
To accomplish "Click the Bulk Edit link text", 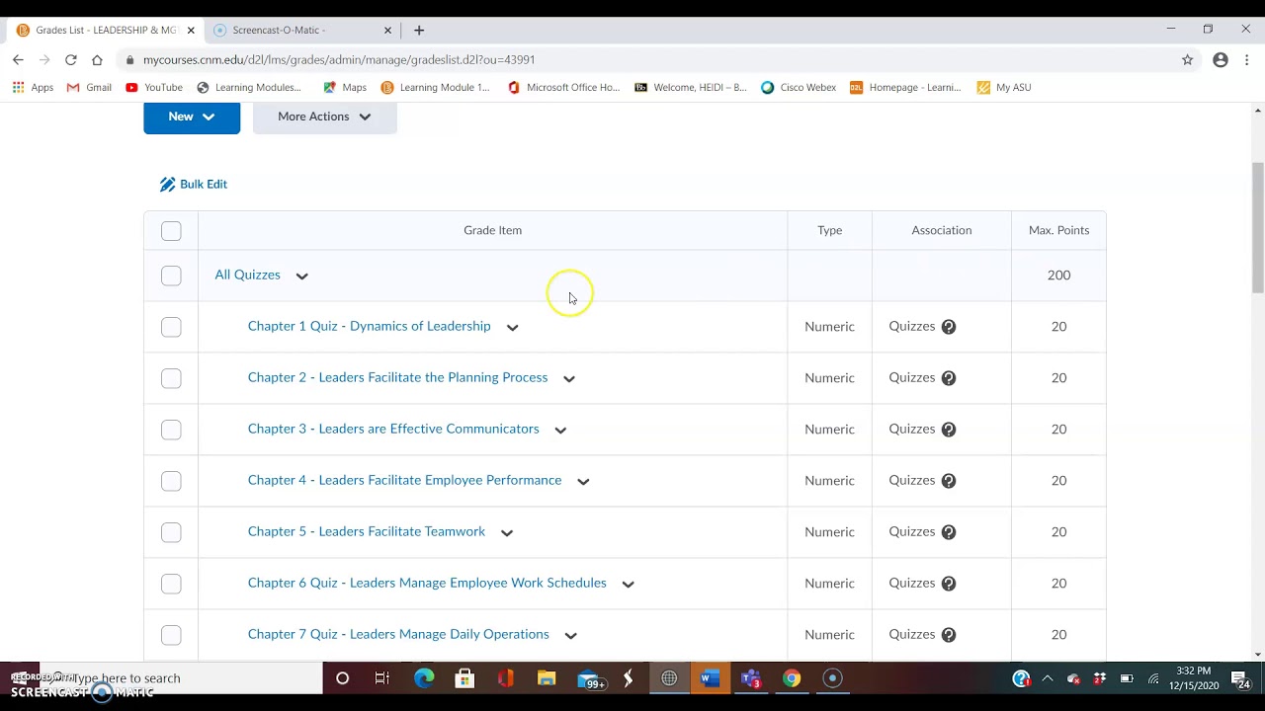I will (204, 185).
